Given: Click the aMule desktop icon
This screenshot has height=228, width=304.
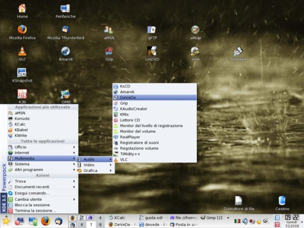Looking at the screenshot, I should point(195,30).
